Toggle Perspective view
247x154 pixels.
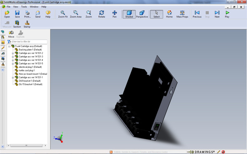[142, 14]
